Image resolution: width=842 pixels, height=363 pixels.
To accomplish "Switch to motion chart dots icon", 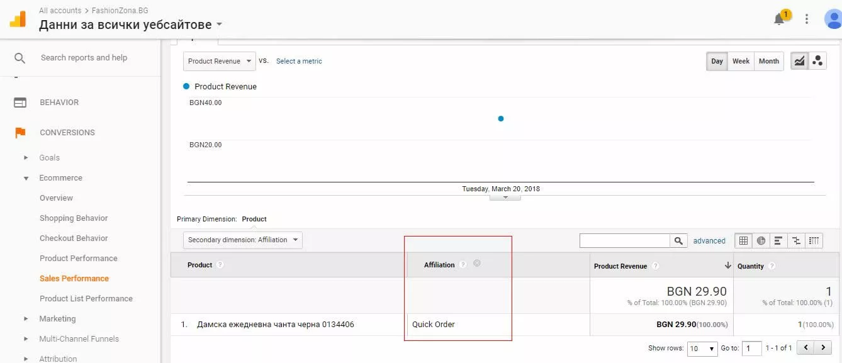I will click(817, 61).
